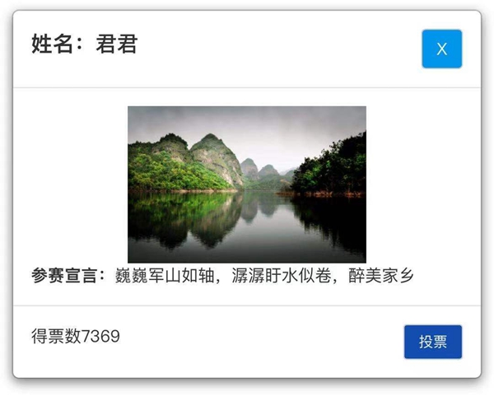Tap the light blue X icon
The width and height of the screenshot is (494, 396).
pyautogui.click(x=442, y=49)
